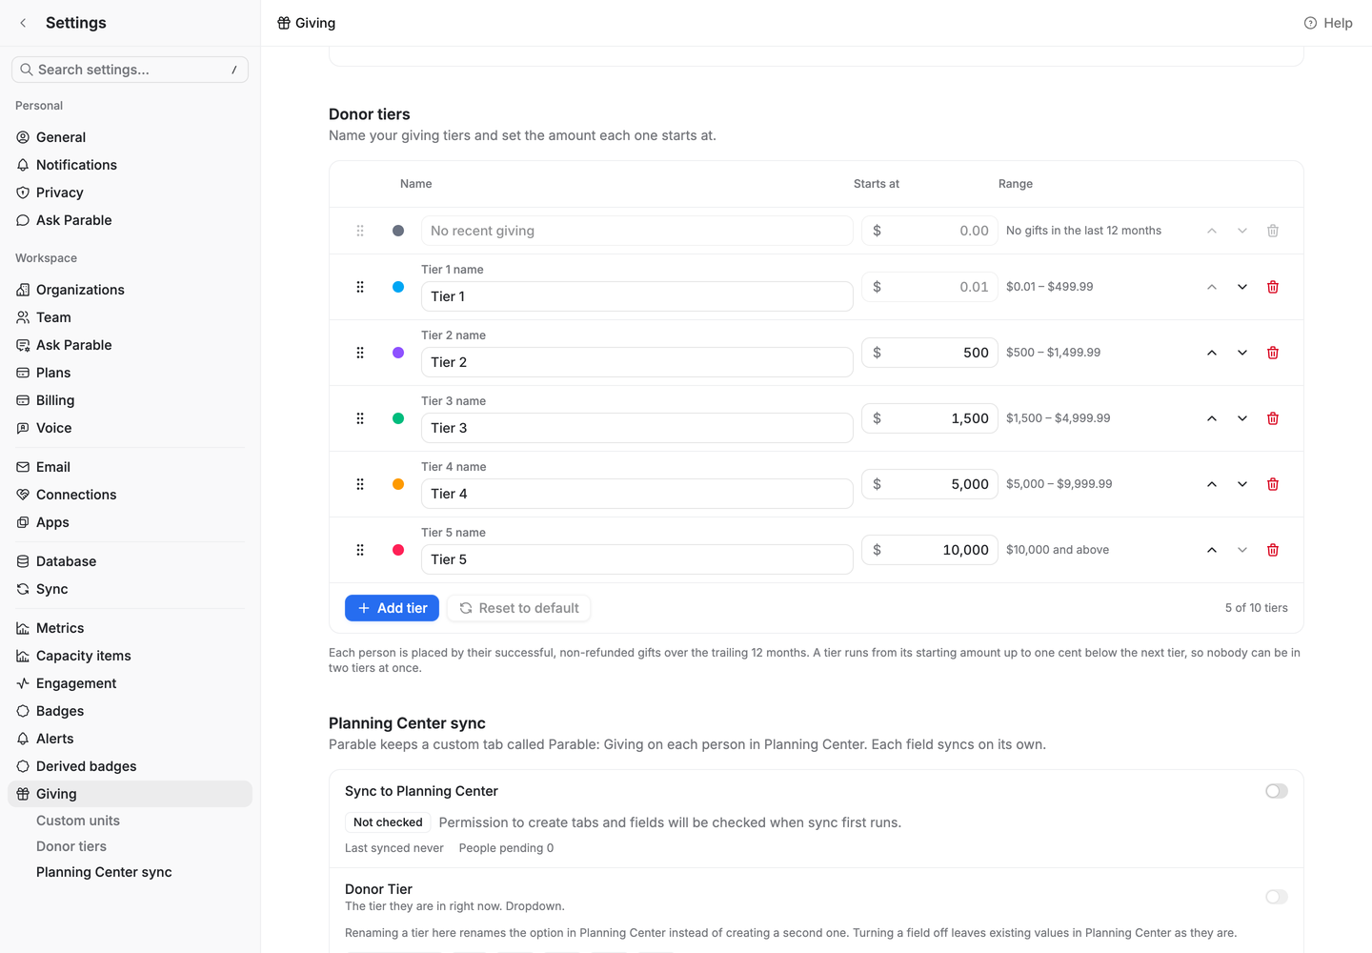Open Custom units sub-section
This screenshot has width=1372, height=953.
(78, 821)
